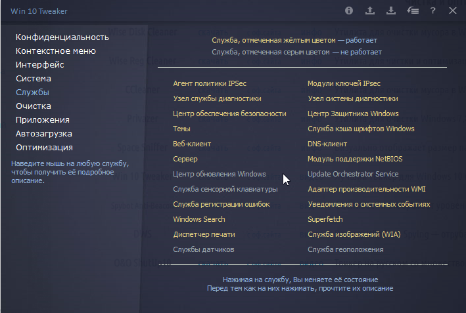The image size is (466, 313).
Task: Disable the Windows Search service
Action: [x=199, y=219]
